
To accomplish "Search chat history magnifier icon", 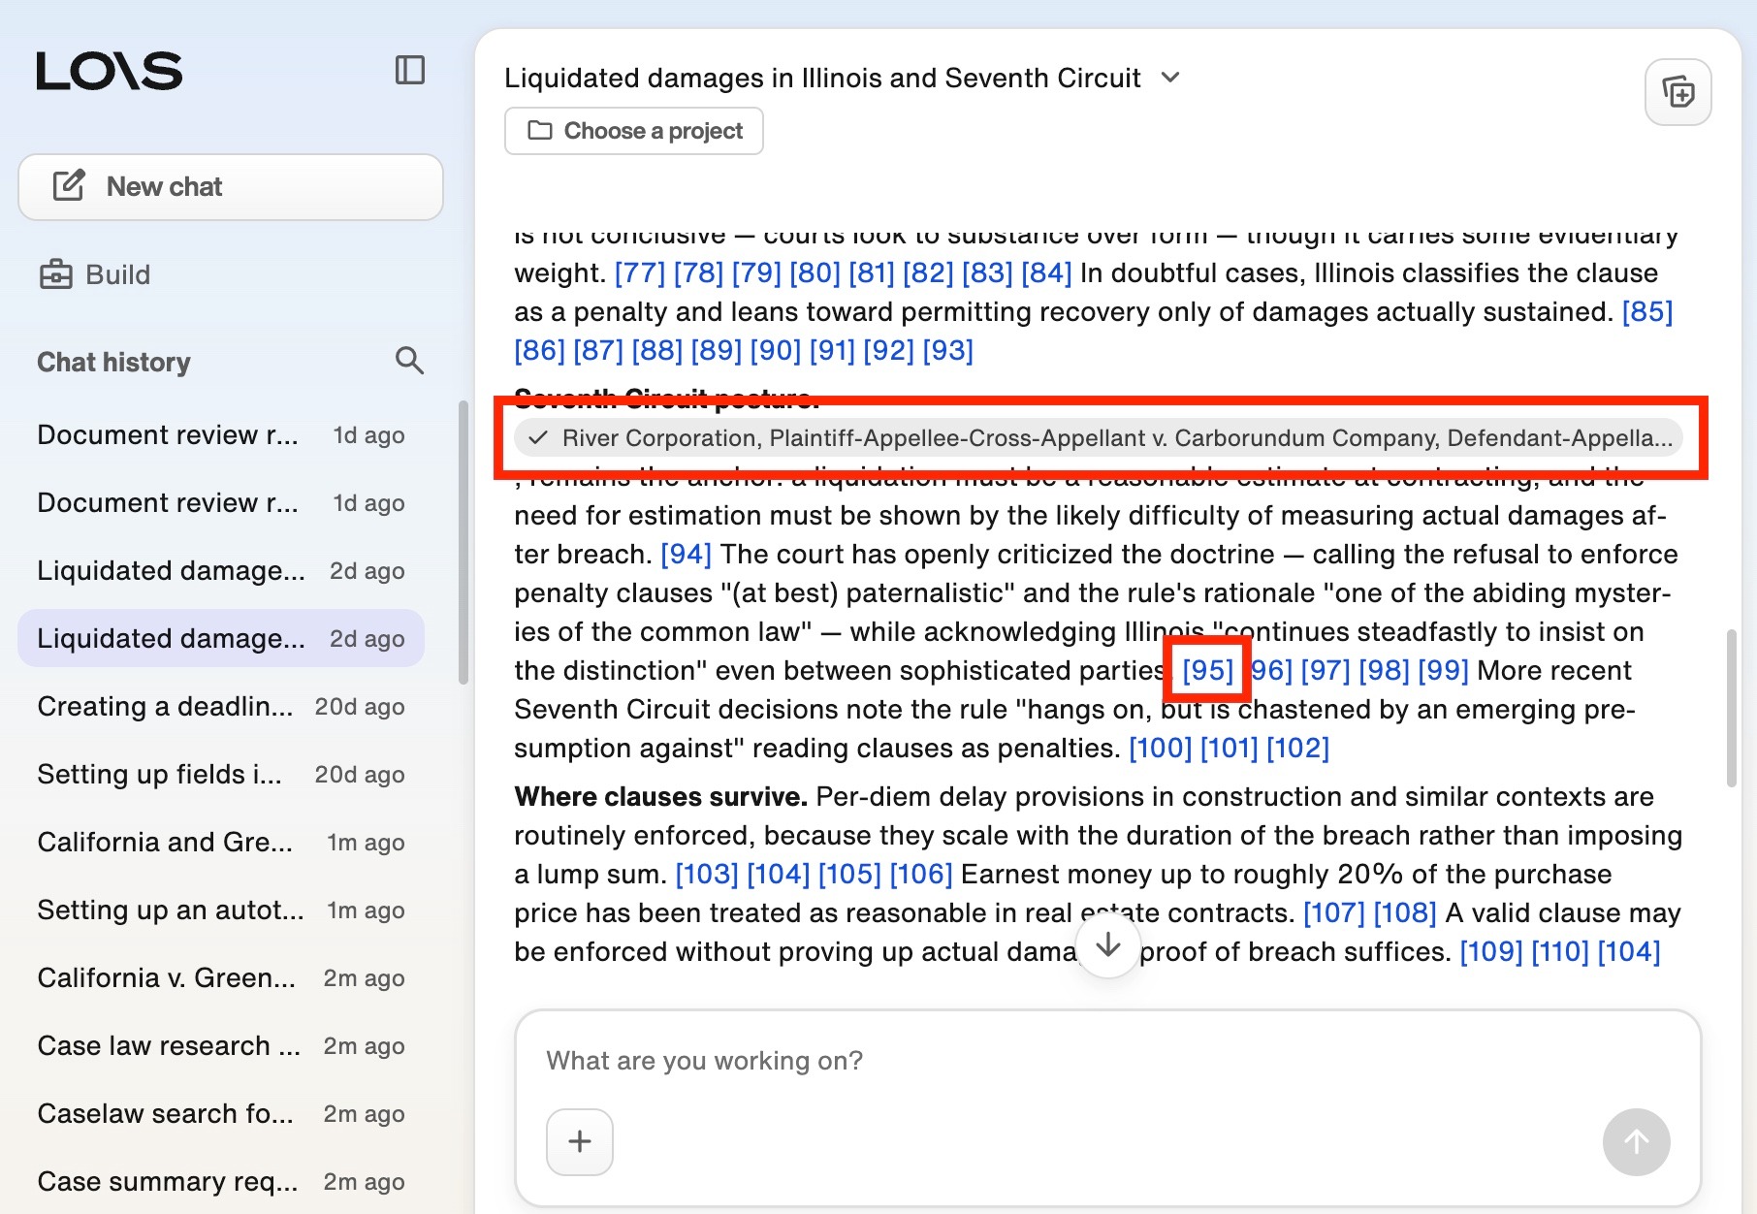I will pos(409,361).
